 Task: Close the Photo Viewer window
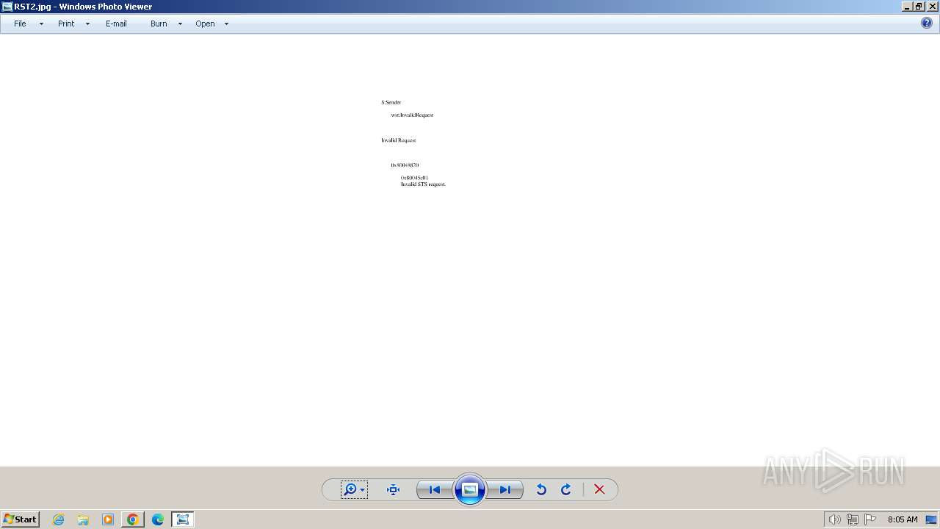click(933, 7)
